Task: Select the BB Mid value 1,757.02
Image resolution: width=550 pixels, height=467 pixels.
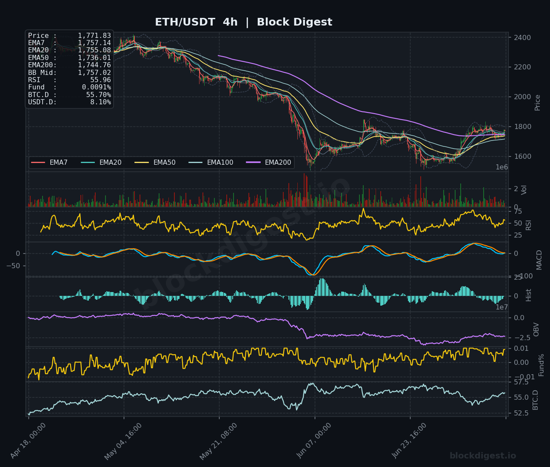Action: pyautogui.click(x=94, y=73)
